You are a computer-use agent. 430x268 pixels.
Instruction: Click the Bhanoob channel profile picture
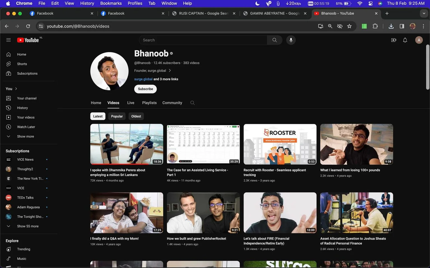click(x=109, y=71)
